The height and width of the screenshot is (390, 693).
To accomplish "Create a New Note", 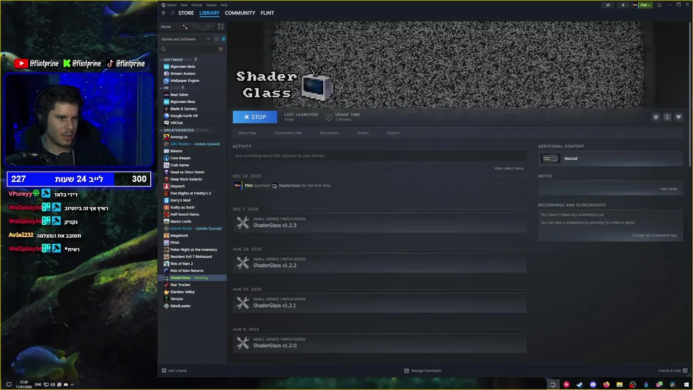I will pos(669,189).
